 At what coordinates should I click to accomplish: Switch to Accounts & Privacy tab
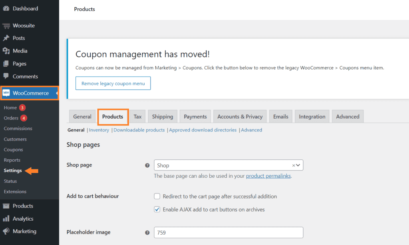(240, 116)
